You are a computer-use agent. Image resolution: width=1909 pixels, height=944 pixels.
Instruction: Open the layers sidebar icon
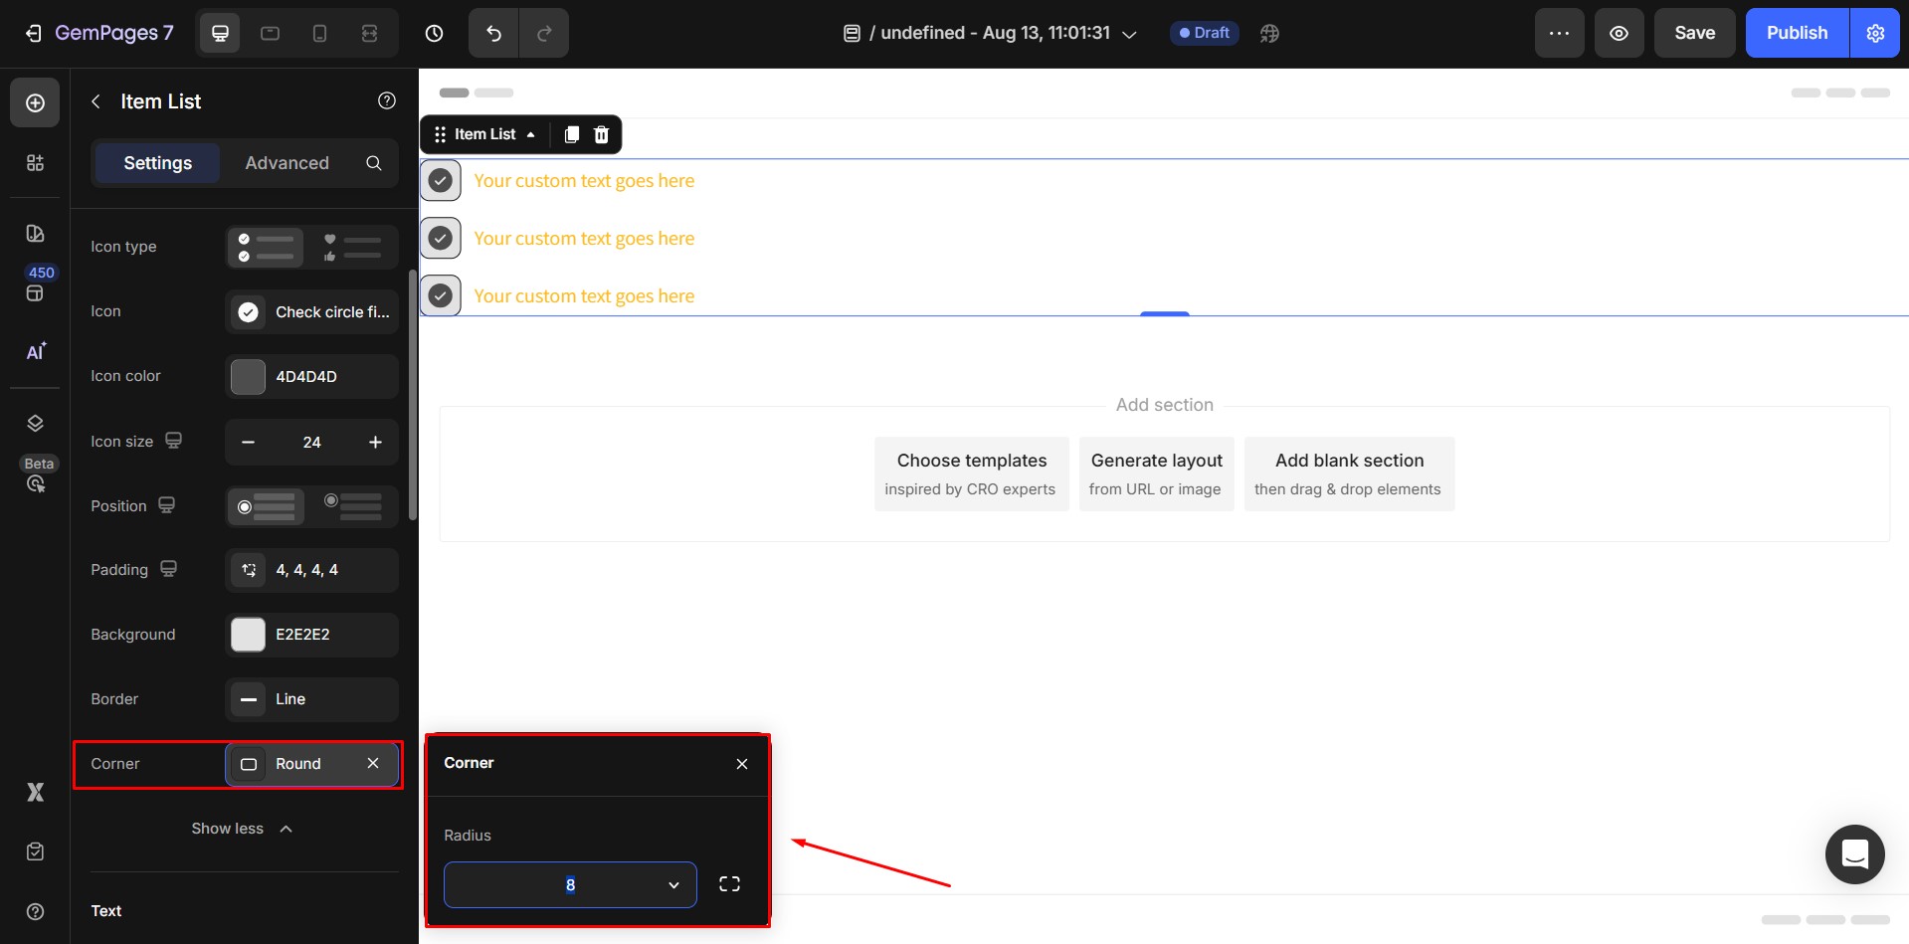pyautogui.click(x=35, y=423)
